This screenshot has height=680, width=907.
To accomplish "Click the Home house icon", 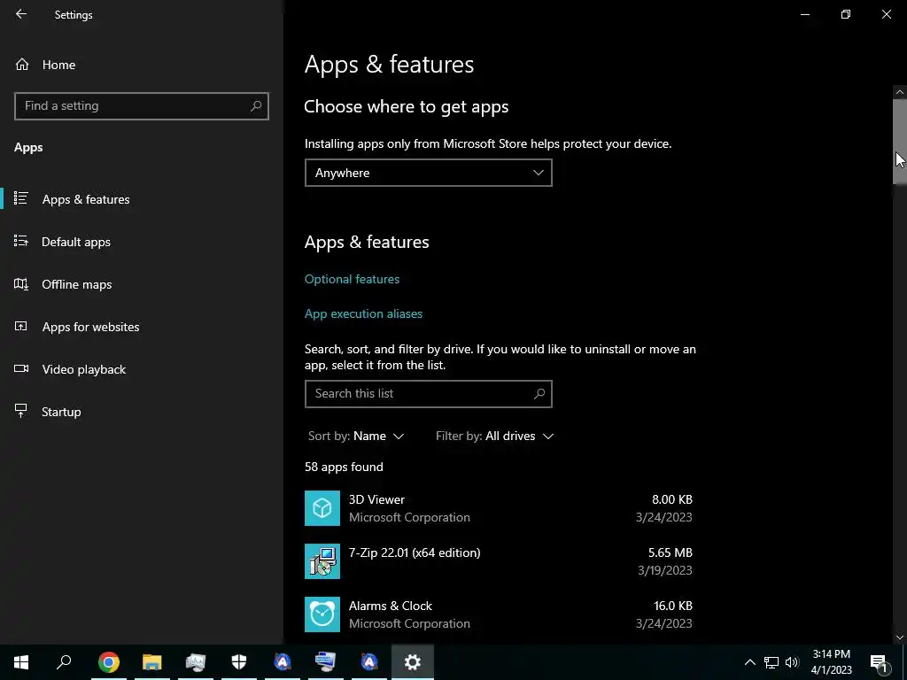I will [x=22, y=64].
